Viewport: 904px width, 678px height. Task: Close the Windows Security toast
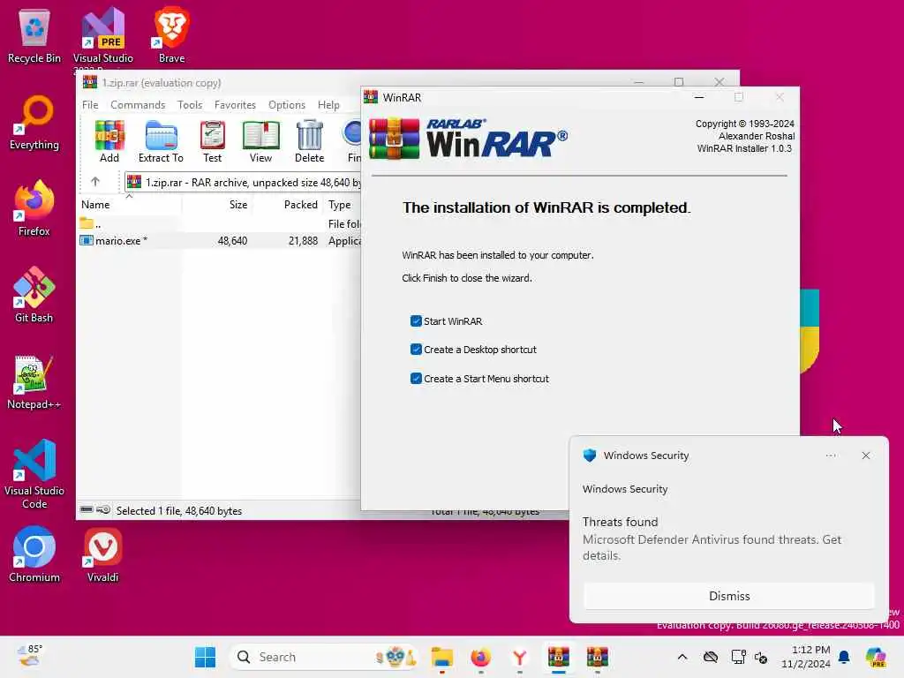tap(866, 456)
